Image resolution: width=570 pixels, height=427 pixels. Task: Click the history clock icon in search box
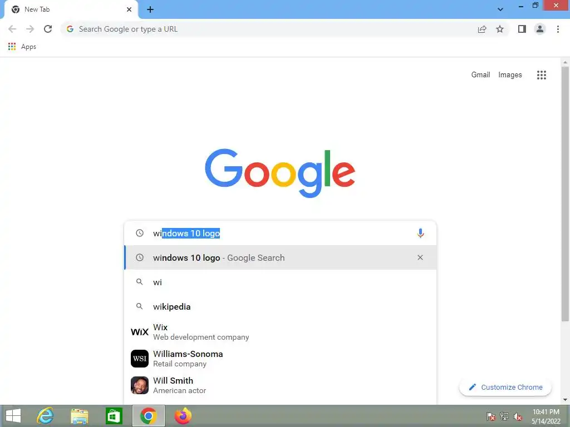[x=140, y=233]
